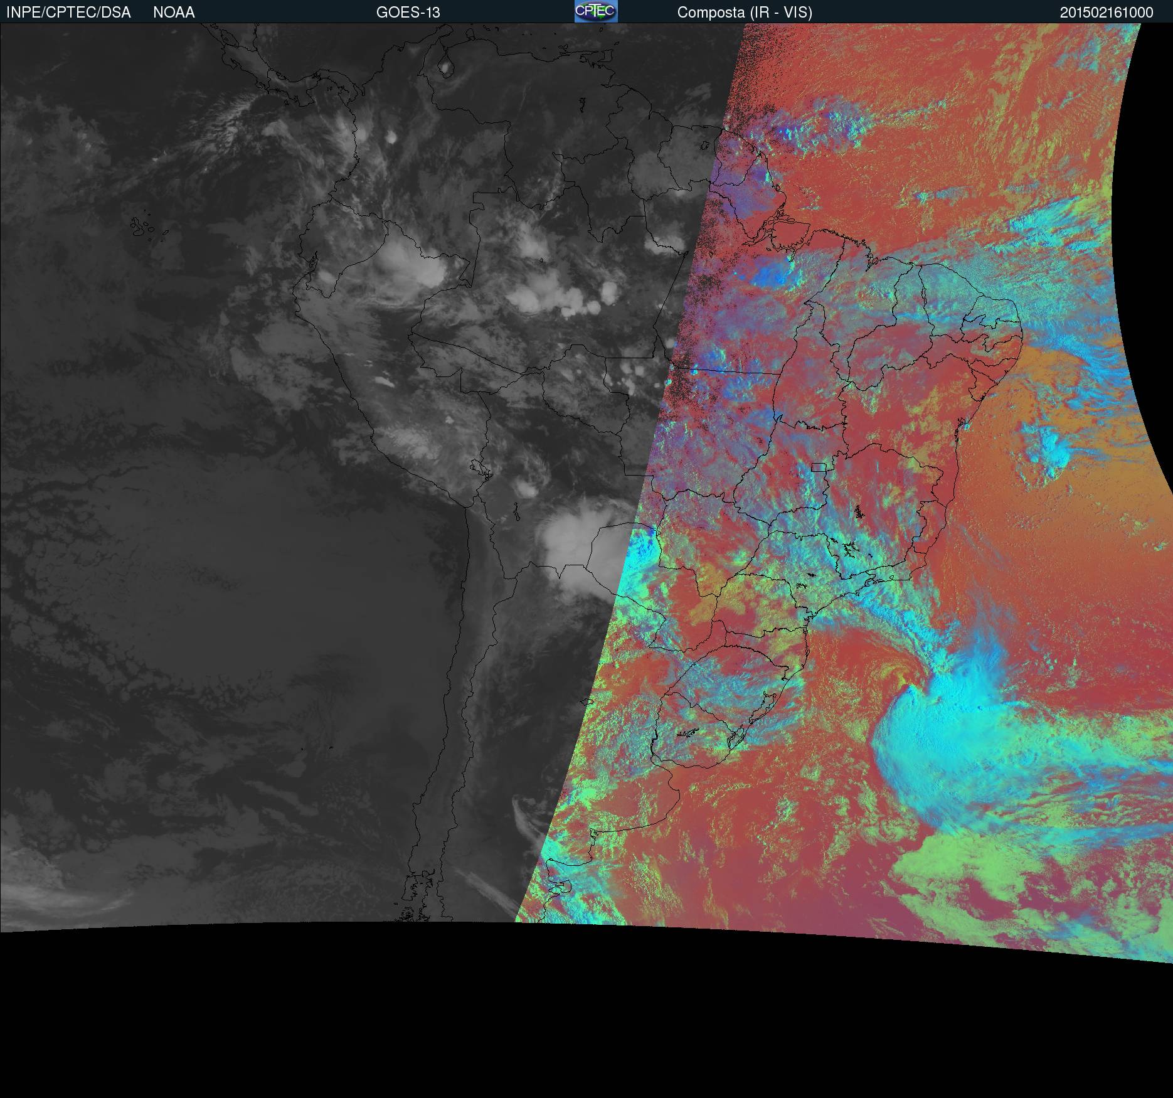The image size is (1173, 1098).
Task: Click the NOAA label in header
Action: tap(174, 13)
